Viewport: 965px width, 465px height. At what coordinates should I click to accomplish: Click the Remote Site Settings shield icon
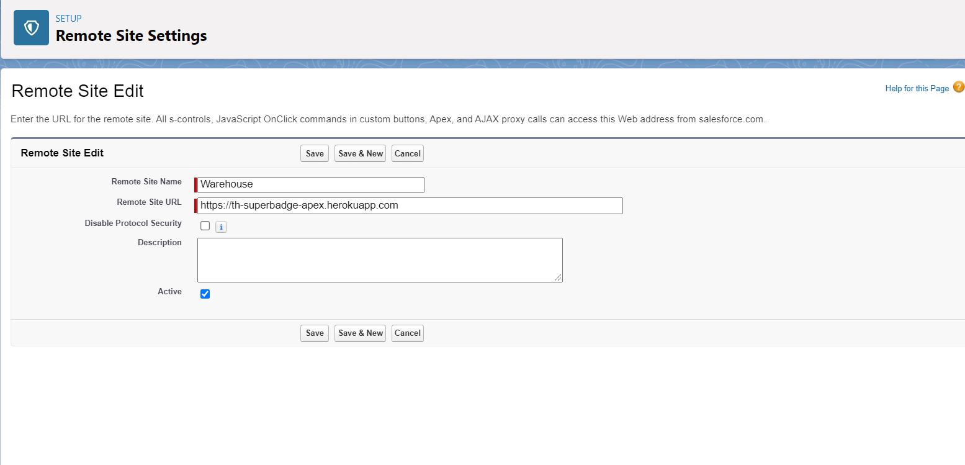31,28
